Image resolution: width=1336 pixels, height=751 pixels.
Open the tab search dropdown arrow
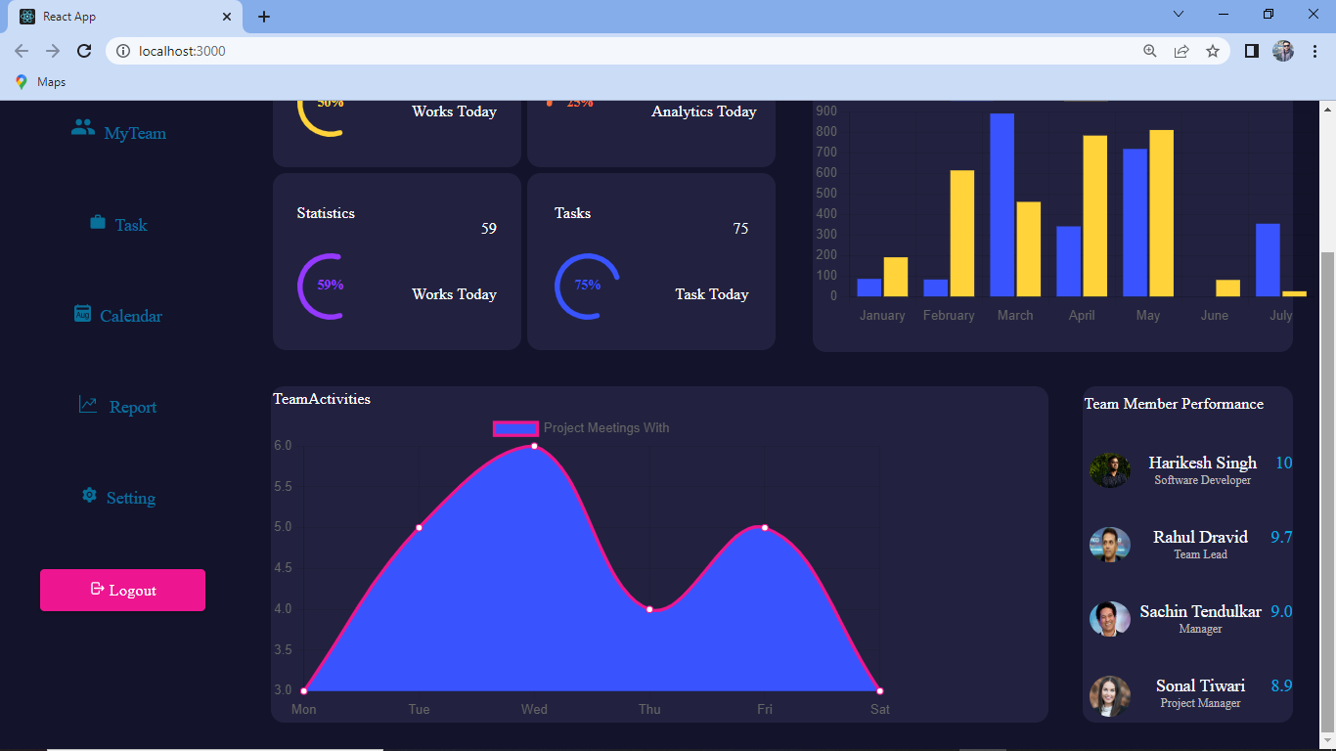tap(1179, 14)
